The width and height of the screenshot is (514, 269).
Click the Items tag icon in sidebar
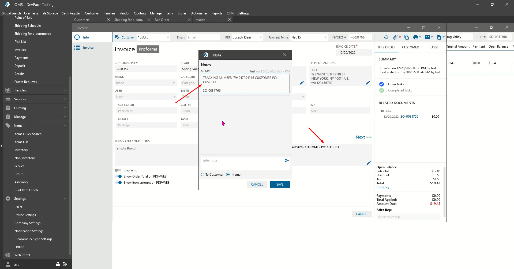pyautogui.click(x=8, y=126)
